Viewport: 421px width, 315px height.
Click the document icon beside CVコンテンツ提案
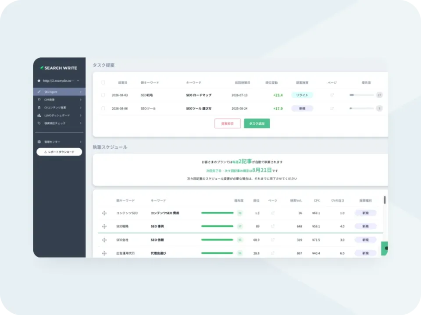pyautogui.click(x=39, y=108)
